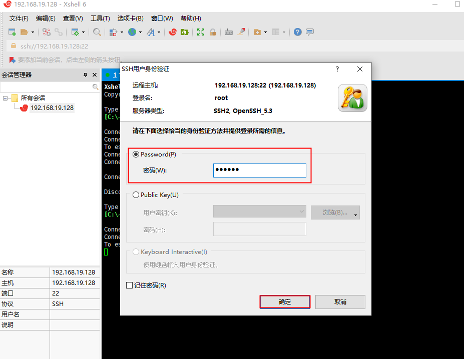Launch Xftp via the green folder icon
Viewport: 464px width, 359px height.
[x=185, y=32]
